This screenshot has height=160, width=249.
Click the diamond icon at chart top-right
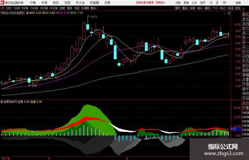point(225,13)
